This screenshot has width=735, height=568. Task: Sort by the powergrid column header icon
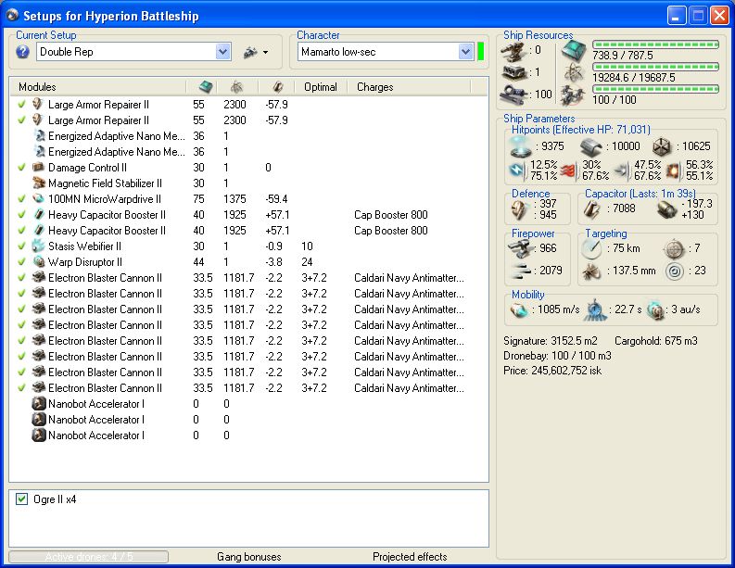(x=235, y=87)
